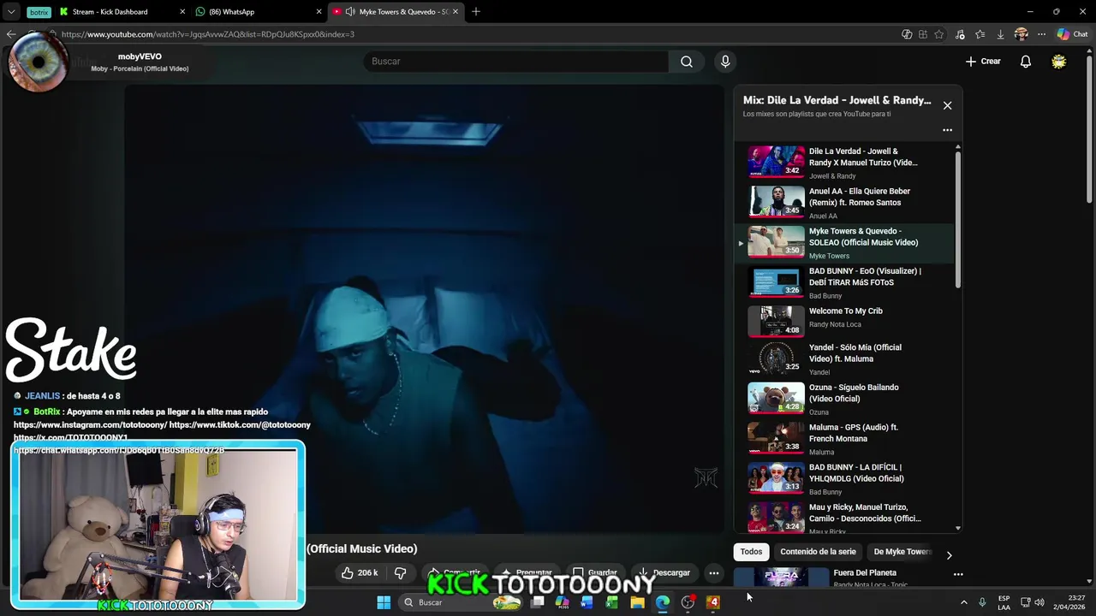Viewport: 1096px width, 616px height.
Task: Open options for Fuera Del Planeta video
Action: [958, 574]
